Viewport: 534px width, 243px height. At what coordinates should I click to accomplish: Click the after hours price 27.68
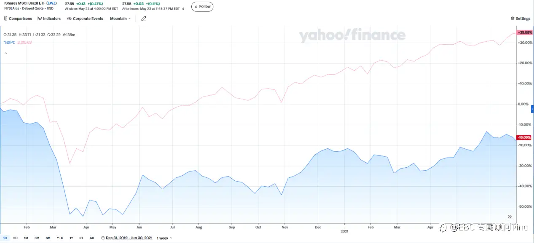pos(127,3)
